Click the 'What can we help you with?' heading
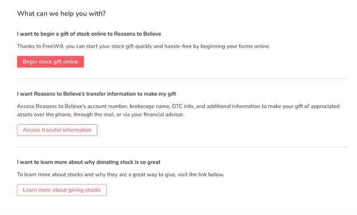The image size is (357, 215). tap(61, 14)
